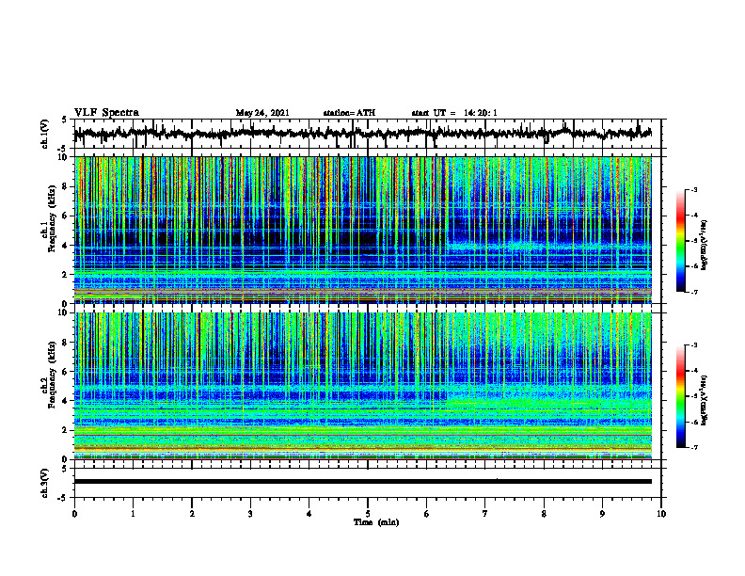Screen dimensions: 745x576
Task: Click the "4" kHz tick of ch.2 spectrogram
Action: (67, 401)
